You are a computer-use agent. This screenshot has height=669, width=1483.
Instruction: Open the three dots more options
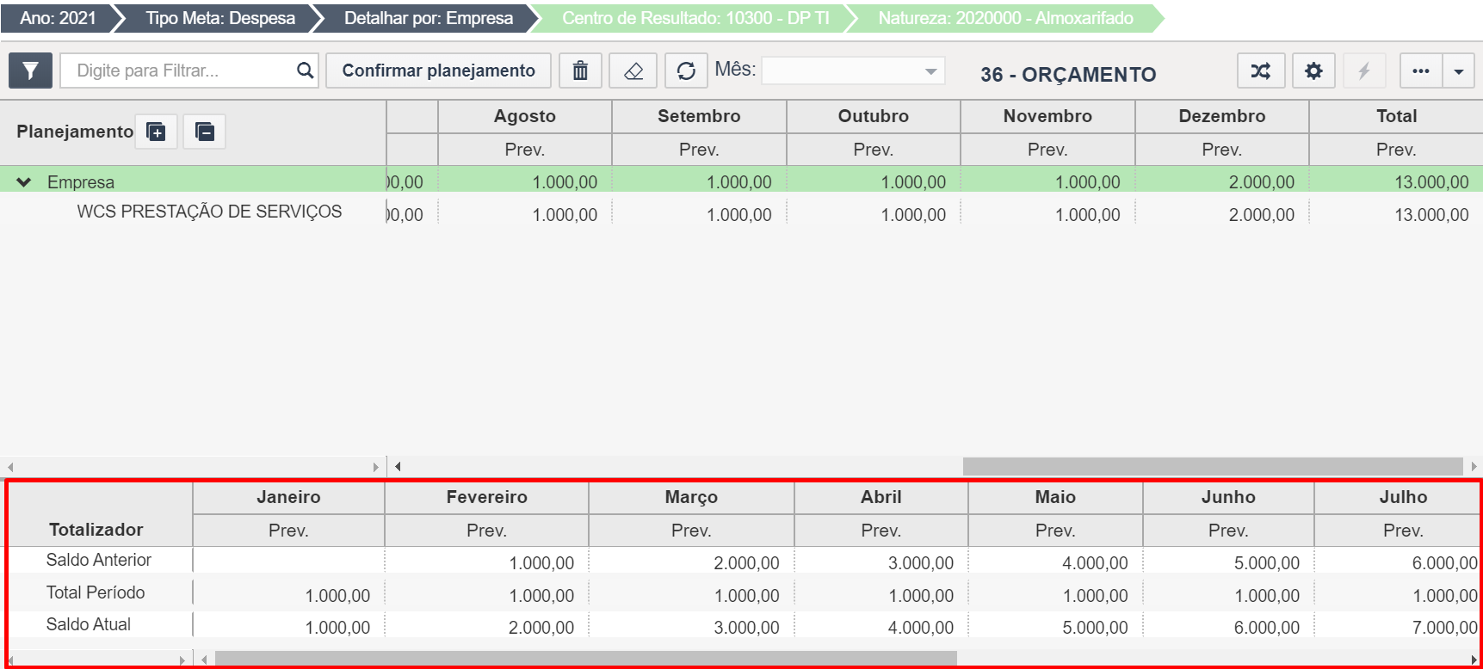point(1421,71)
